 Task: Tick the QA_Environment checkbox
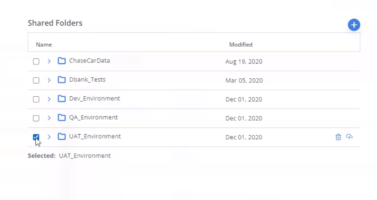(36, 118)
